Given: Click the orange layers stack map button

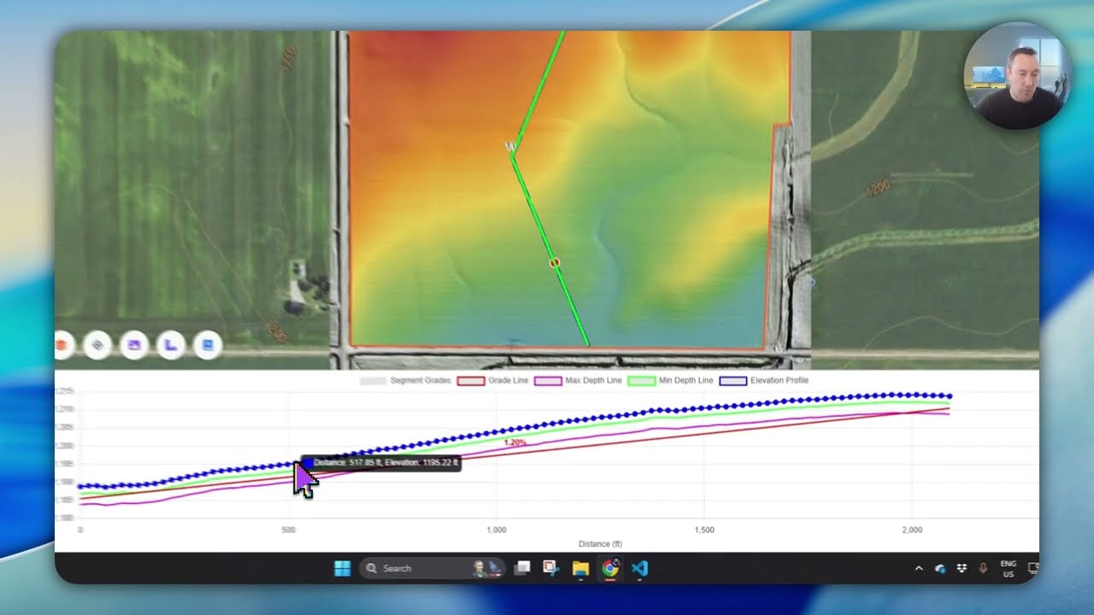Looking at the screenshot, I should pyautogui.click(x=62, y=345).
